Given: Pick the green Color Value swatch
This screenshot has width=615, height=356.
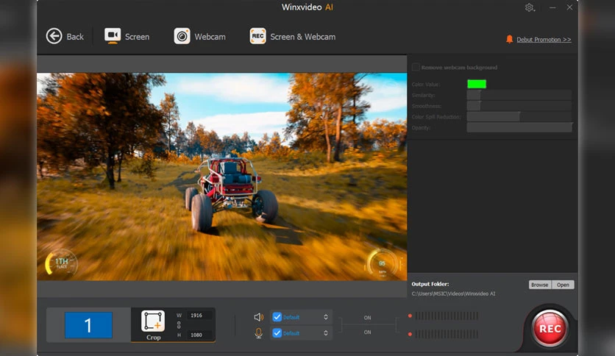Looking at the screenshot, I should [477, 84].
